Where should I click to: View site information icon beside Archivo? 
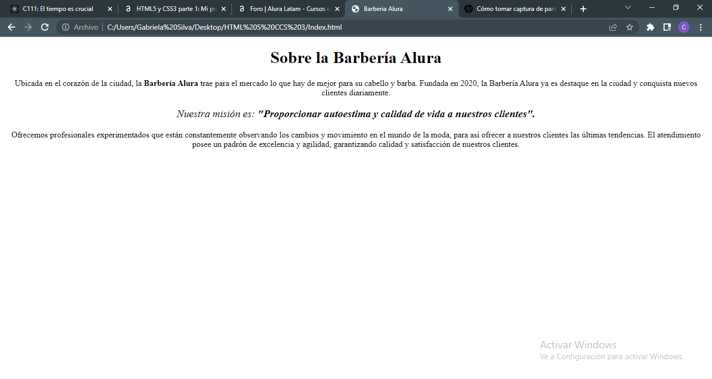[x=66, y=27]
